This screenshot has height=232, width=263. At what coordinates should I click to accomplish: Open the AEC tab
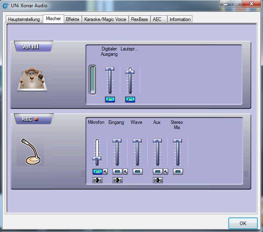(x=159, y=19)
